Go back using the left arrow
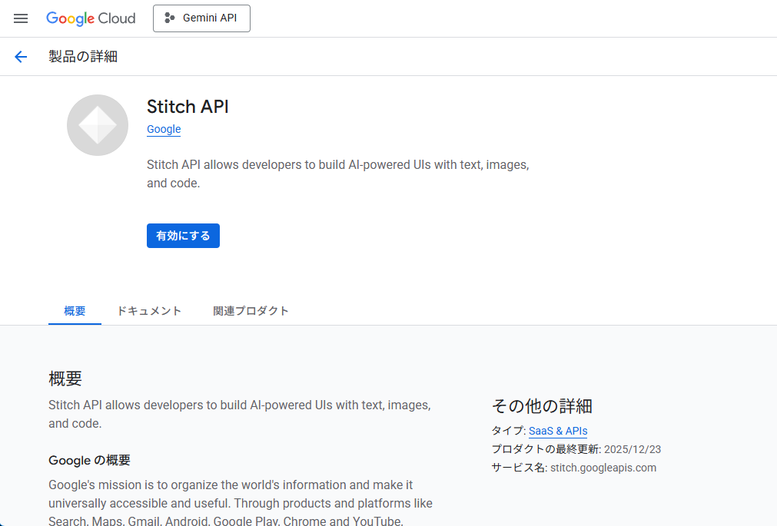The height and width of the screenshot is (526, 777). pos(21,57)
